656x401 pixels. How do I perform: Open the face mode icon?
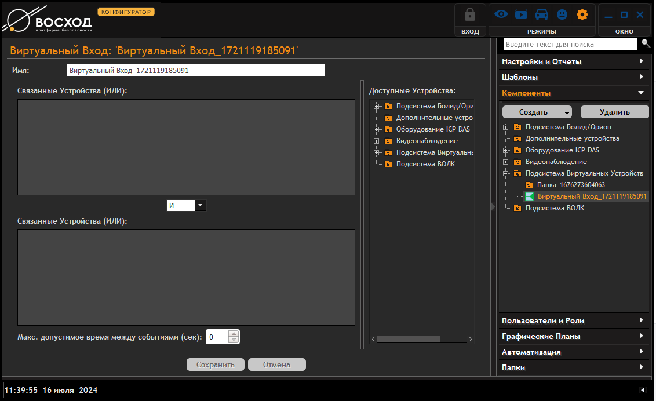pyautogui.click(x=562, y=14)
